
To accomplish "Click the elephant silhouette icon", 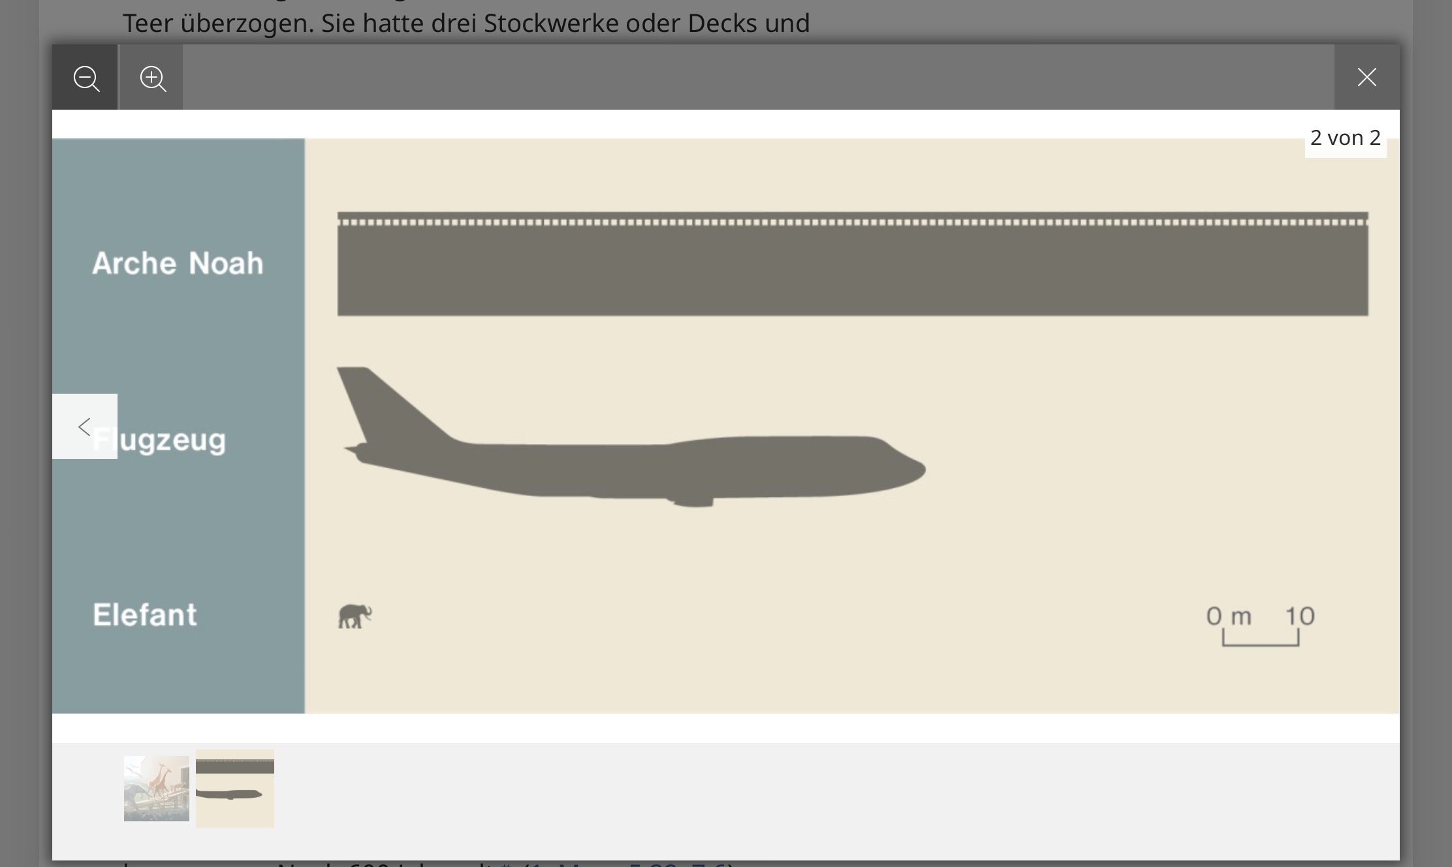I will [x=355, y=616].
